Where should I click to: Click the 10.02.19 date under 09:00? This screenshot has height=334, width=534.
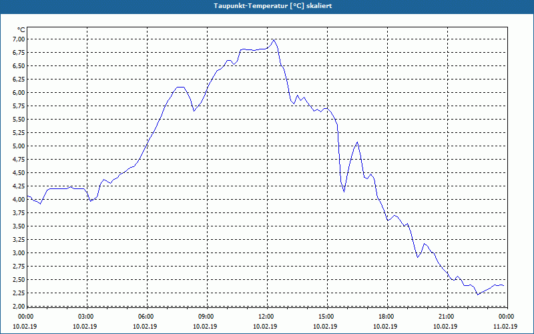click(x=205, y=327)
